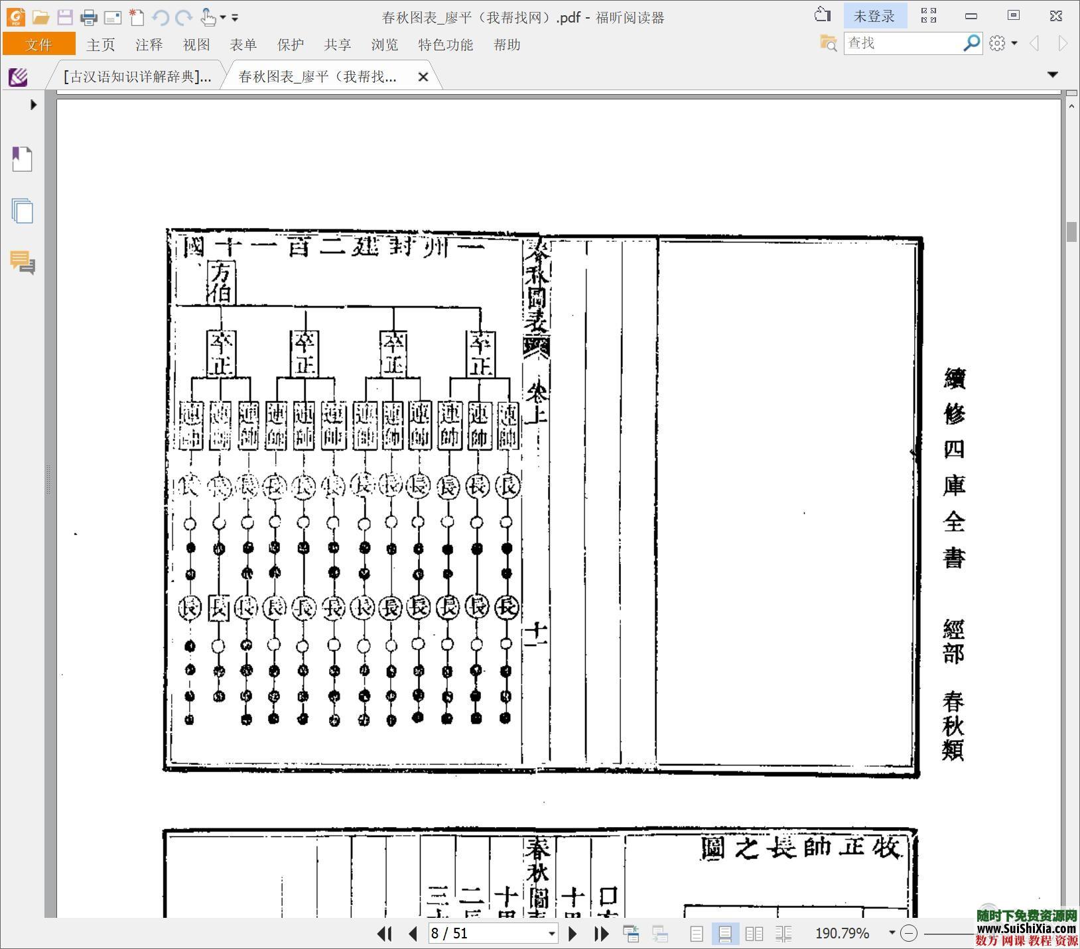
Task: Toggle two-page facing view mode
Action: point(754,934)
